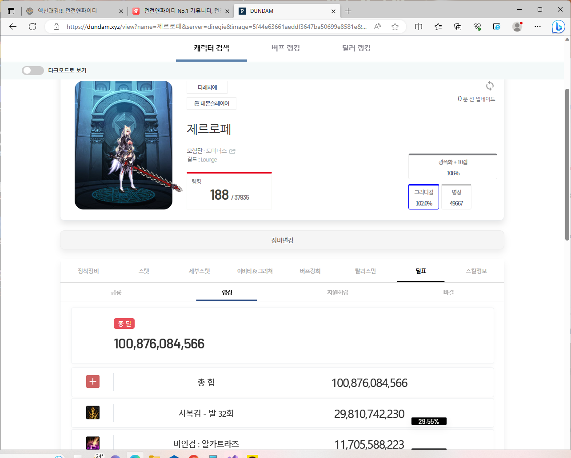Click the 0 분 전 업데이트 text
Viewport: 571px width, 458px height.
476,99
